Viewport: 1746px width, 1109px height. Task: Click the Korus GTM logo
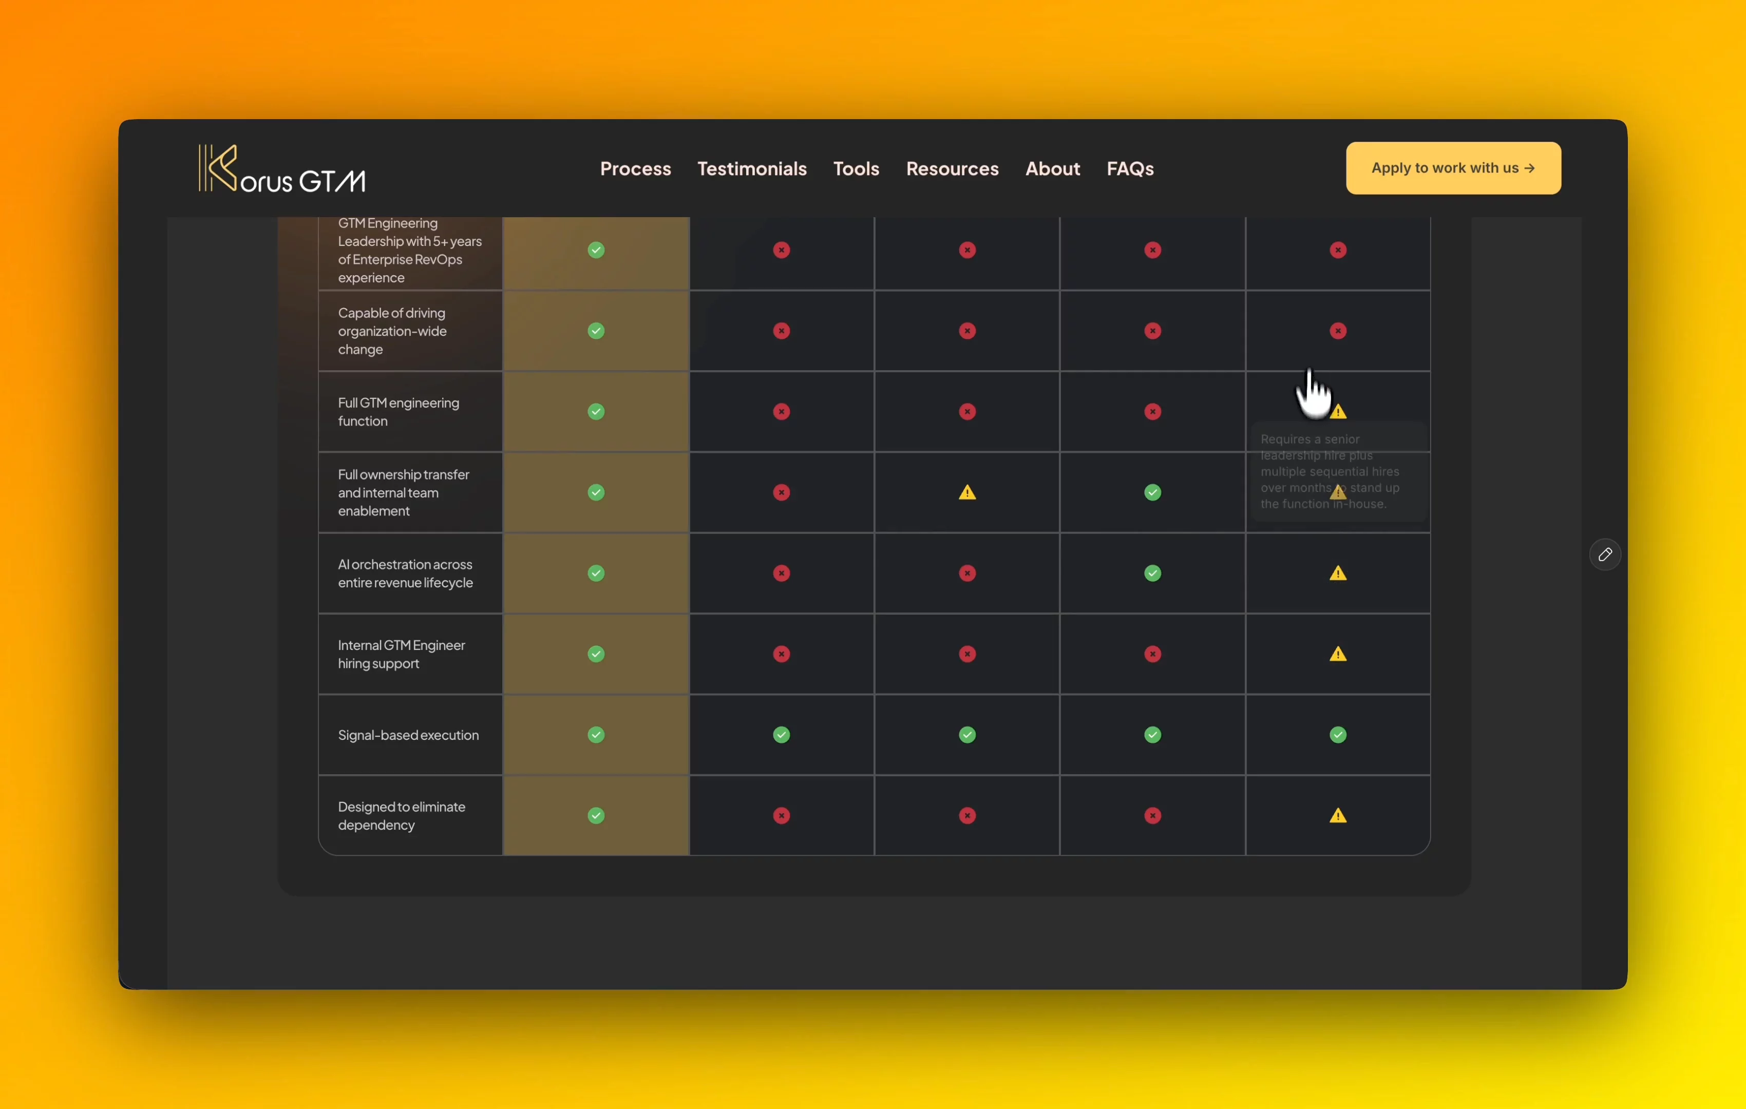coord(282,168)
